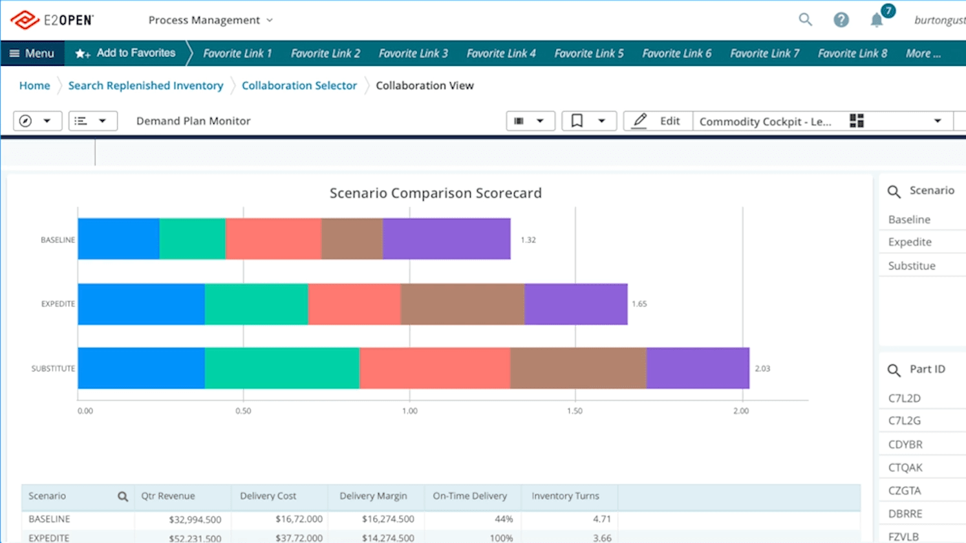Select the Expedite scenario in filter list
The width and height of the screenshot is (966, 543).
[x=910, y=242]
